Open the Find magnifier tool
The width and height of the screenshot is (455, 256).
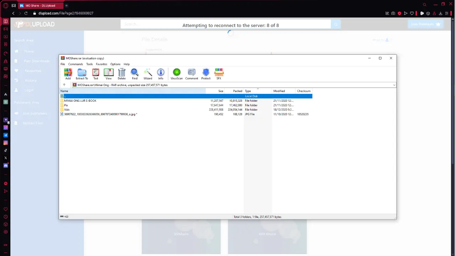[x=135, y=74]
